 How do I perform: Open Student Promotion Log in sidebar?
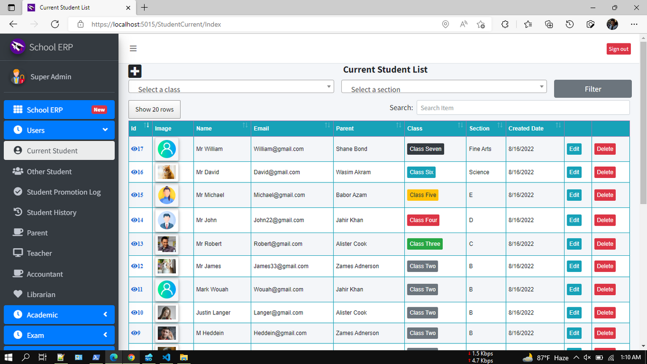click(x=63, y=192)
